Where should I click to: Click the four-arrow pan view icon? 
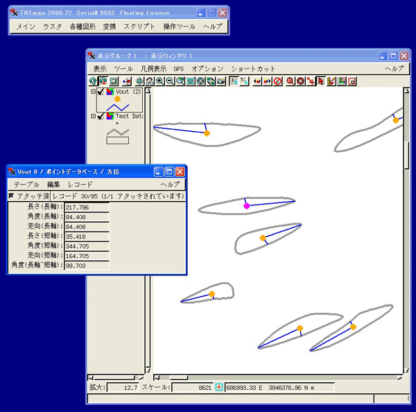coord(139,81)
